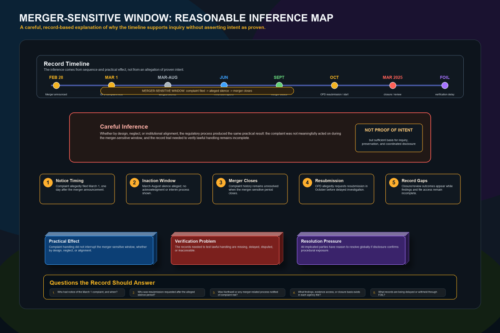This screenshot has height=333, width=500.
Task: Click 'but sufficient basis for inquiry' text
Action: [389, 140]
